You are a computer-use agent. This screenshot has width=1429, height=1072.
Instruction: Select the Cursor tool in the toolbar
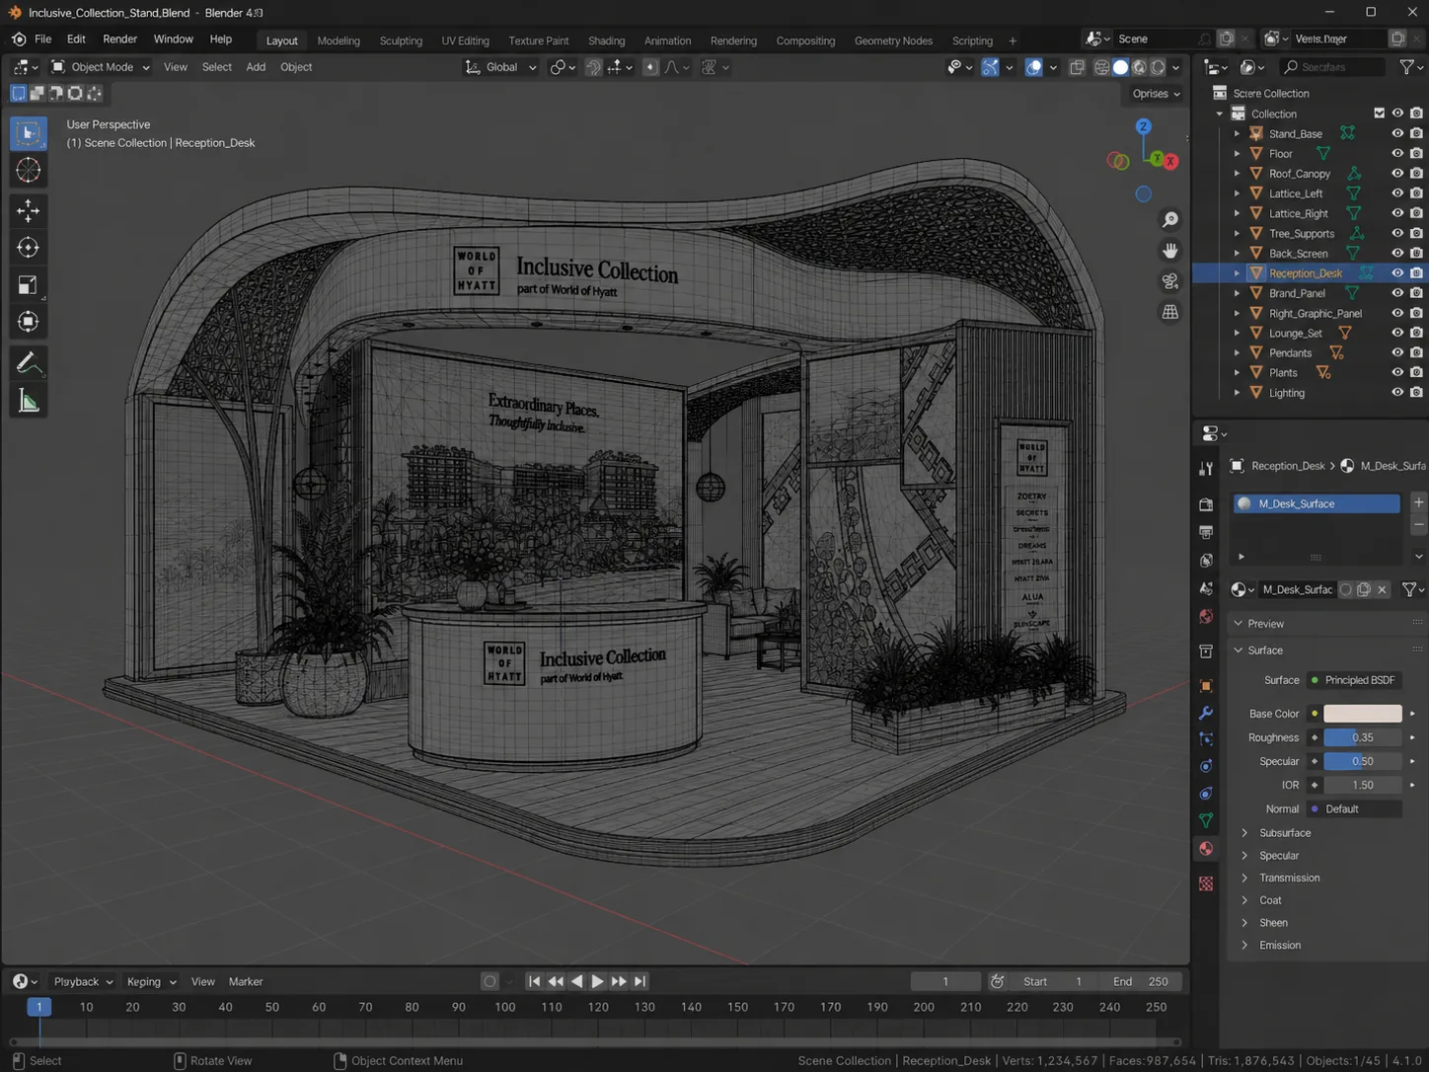(29, 170)
